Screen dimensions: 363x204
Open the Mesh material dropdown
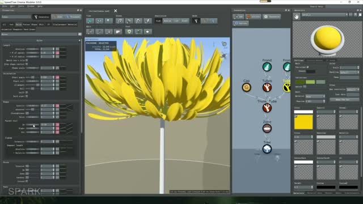[315, 96]
